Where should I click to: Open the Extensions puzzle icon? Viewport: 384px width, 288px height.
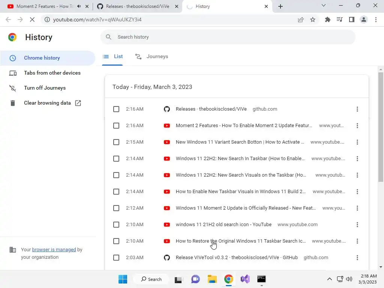(x=328, y=19)
